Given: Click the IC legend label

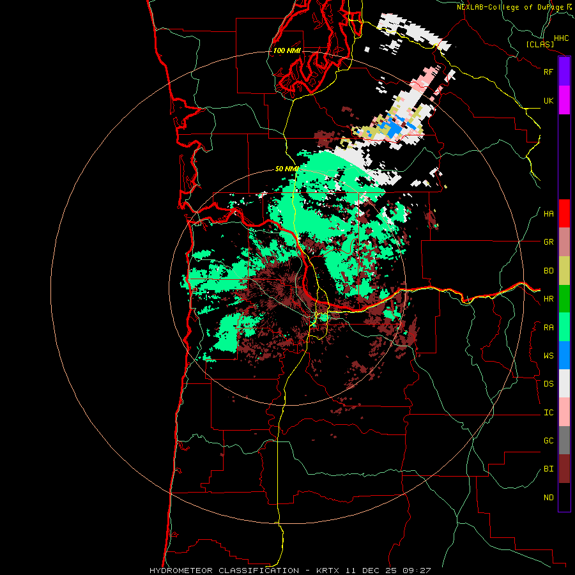Looking at the screenshot, I should (548, 413).
